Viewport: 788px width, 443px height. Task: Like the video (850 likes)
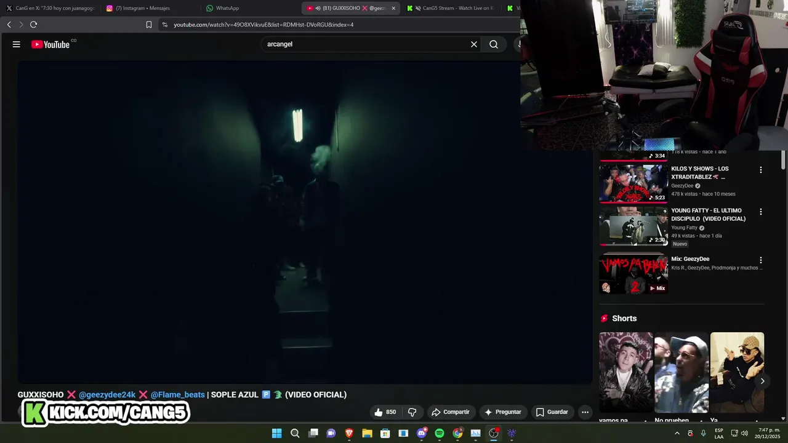pos(385,412)
